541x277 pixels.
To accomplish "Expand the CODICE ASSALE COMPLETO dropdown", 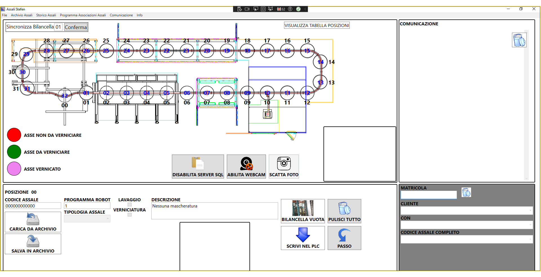I will 467,239.
